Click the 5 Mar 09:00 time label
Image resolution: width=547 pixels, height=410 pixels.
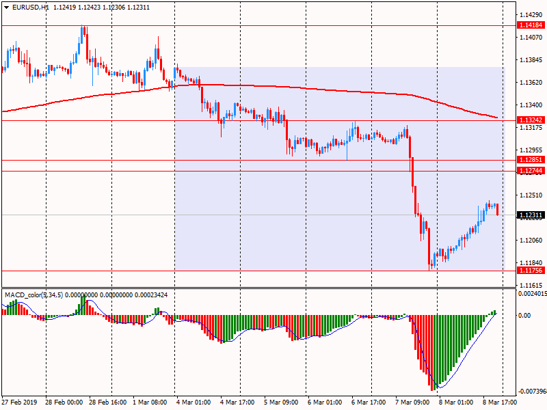[281, 402]
